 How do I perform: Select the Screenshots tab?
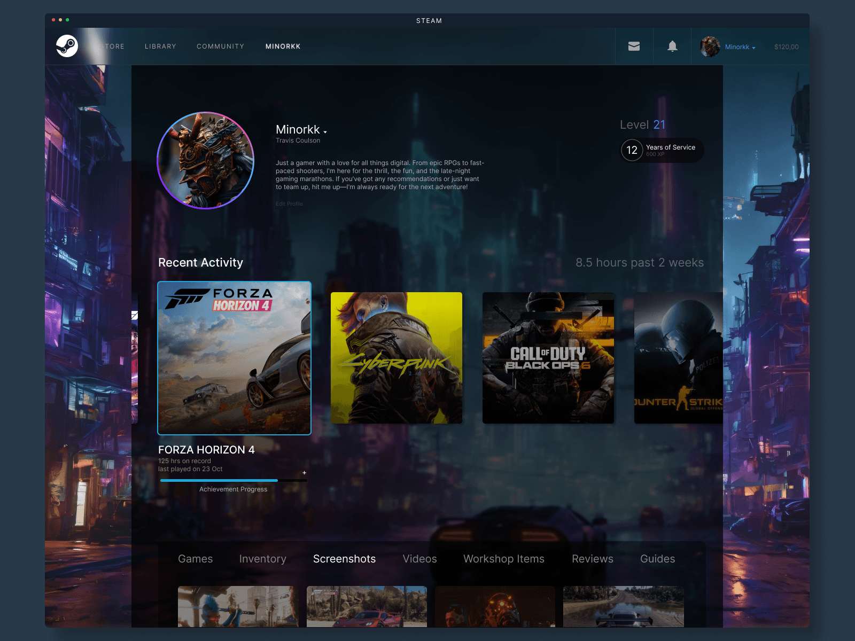[x=344, y=559]
